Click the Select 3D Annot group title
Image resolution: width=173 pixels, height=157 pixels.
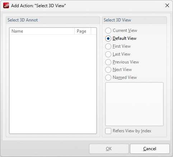point(23,20)
